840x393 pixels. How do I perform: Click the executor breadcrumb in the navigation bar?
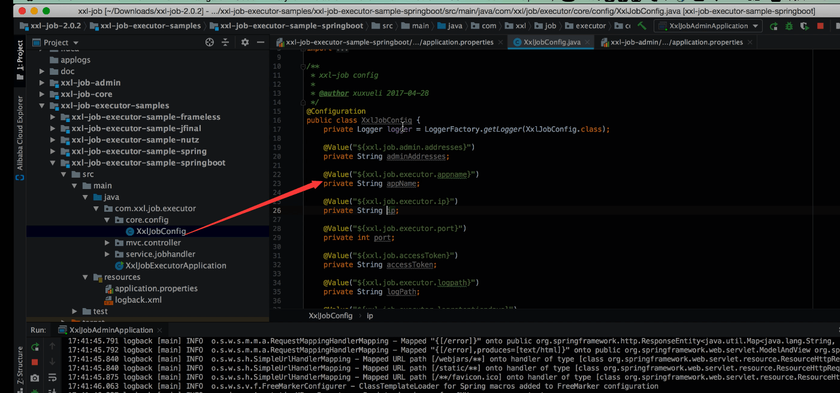pos(585,26)
